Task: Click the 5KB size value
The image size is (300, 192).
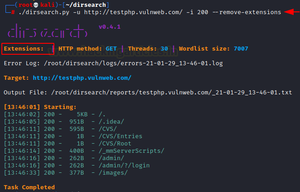Action: (82, 114)
